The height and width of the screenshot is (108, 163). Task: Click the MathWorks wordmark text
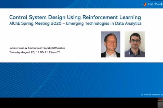[x=155, y=4]
